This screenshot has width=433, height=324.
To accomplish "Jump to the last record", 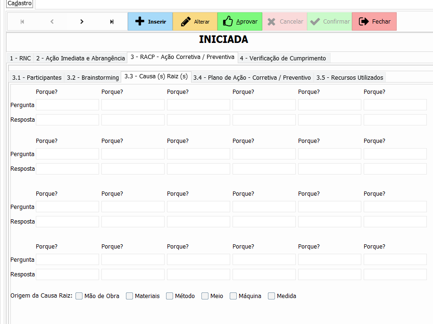I will (x=112, y=22).
